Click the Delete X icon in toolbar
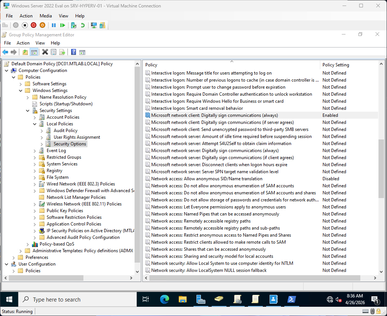The image size is (387, 316). click(x=45, y=52)
